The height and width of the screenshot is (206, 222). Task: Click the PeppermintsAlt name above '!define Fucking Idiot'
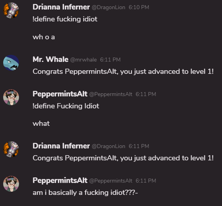click(60, 94)
